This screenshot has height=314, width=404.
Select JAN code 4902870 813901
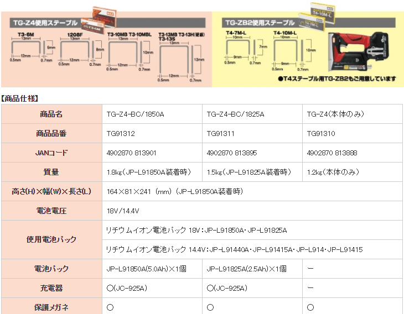pyautogui.click(x=131, y=153)
